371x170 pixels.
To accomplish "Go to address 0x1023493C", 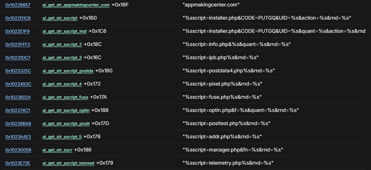I will tap(18, 84).
